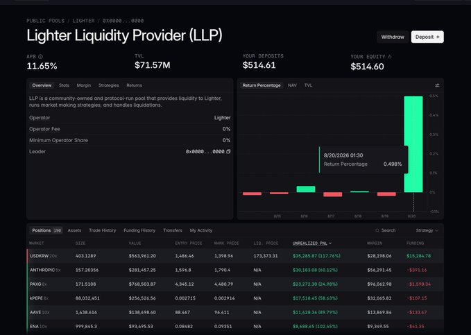Sort by Unrealized PnL column header
The image size is (471, 335).
[x=311, y=243]
